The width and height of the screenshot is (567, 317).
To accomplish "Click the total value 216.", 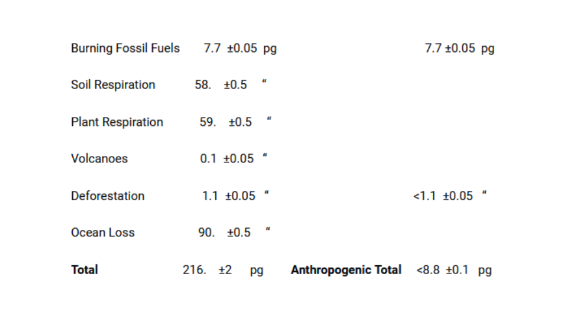I will pos(194,270).
